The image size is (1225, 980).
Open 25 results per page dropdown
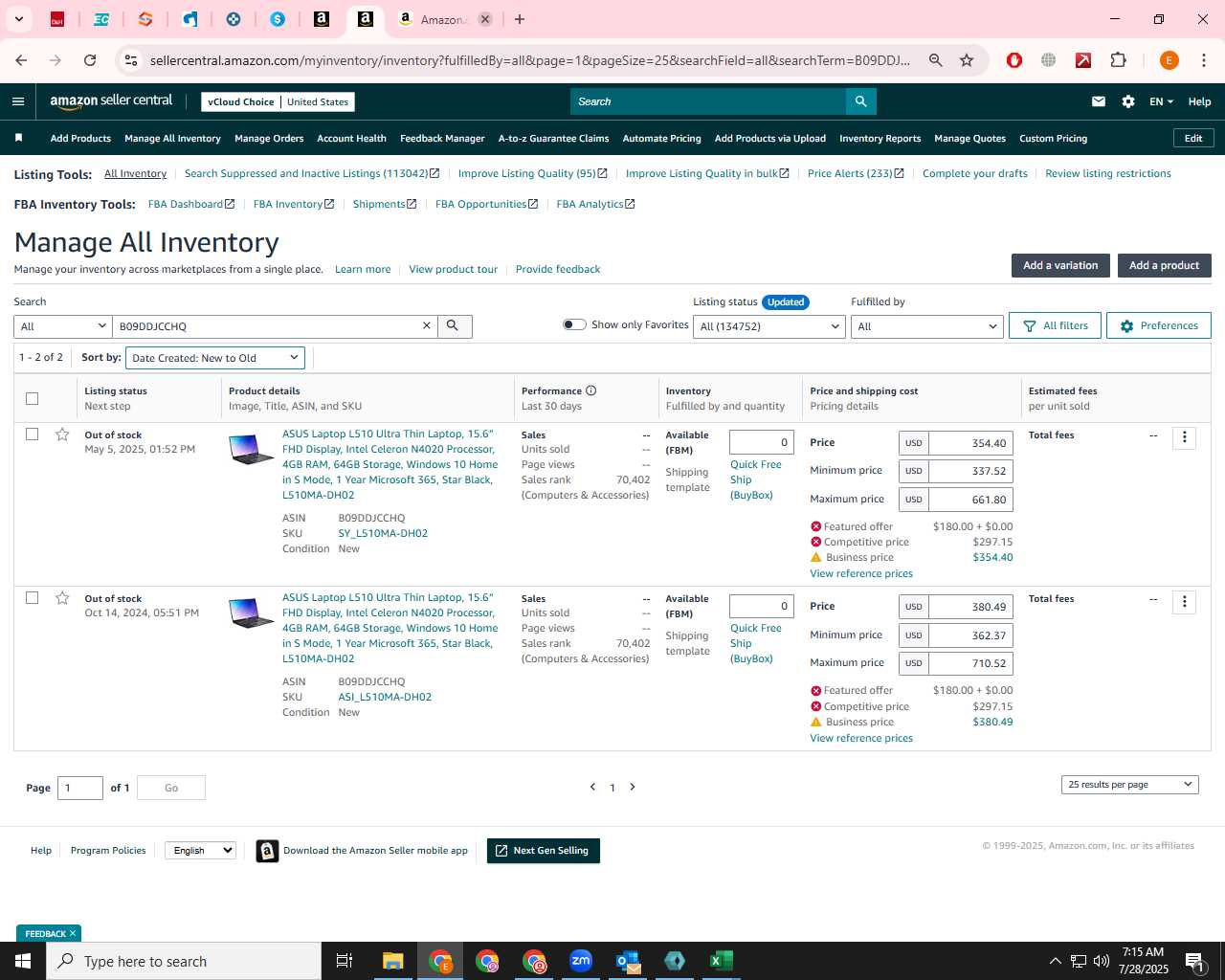tap(1130, 785)
